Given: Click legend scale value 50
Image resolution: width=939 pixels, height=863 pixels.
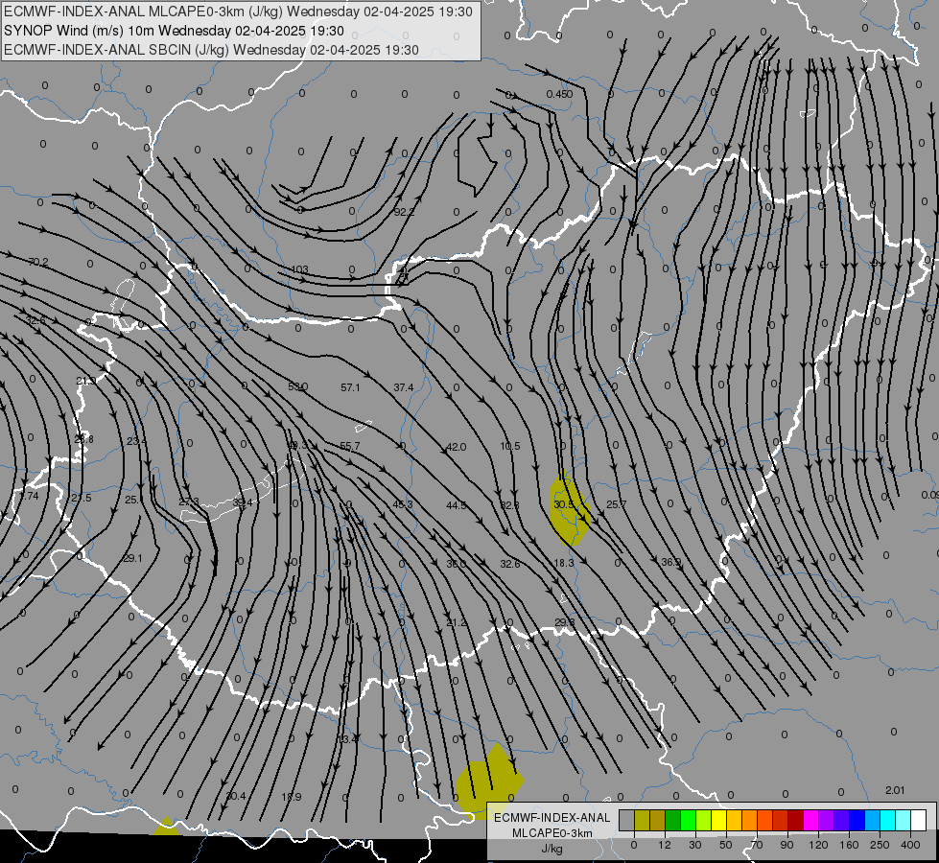Looking at the screenshot, I should 726,845.
